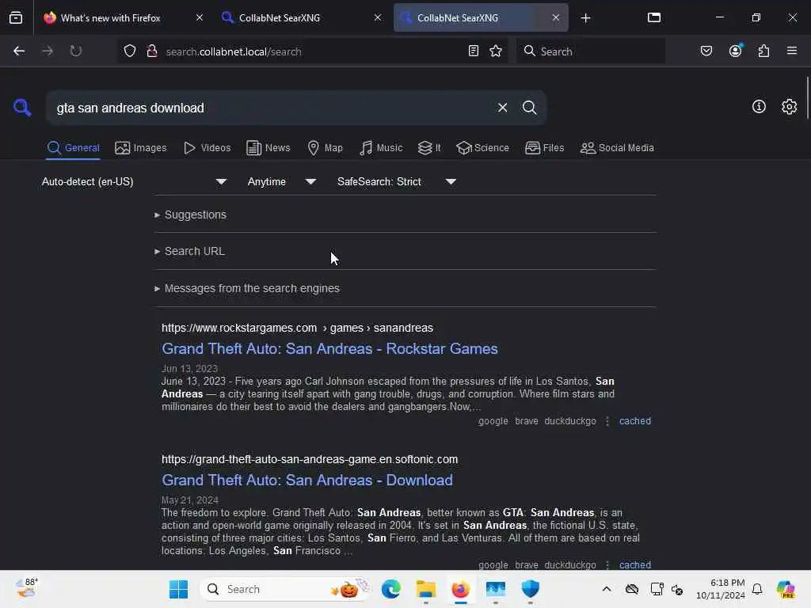Open extensions puzzle icon

pyautogui.click(x=763, y=51)
